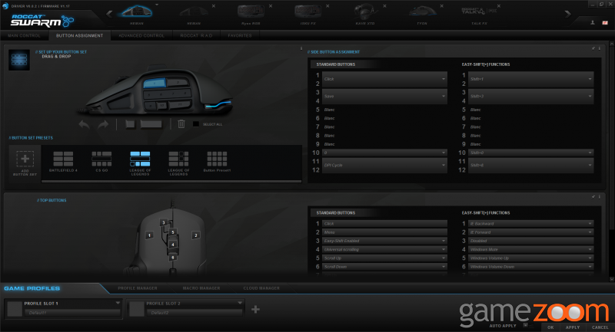The width and height of the screenshot is (615, 332).
Task: Open top button 5 Scroll Up dropdown
Action: click(384, 258)
